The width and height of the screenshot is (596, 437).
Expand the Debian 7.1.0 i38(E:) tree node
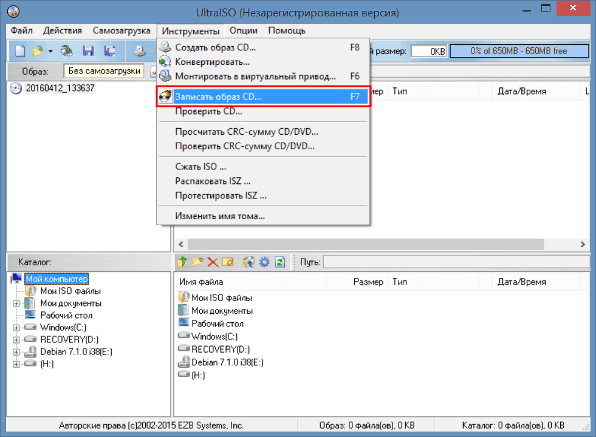[16, 352]
